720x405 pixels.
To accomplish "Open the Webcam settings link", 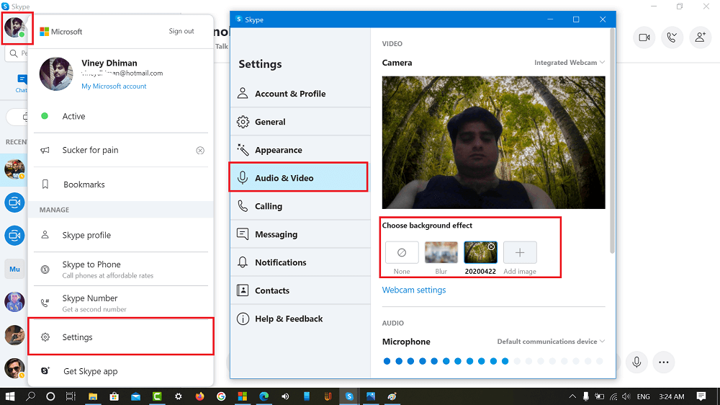I will (x=414, y=290).
